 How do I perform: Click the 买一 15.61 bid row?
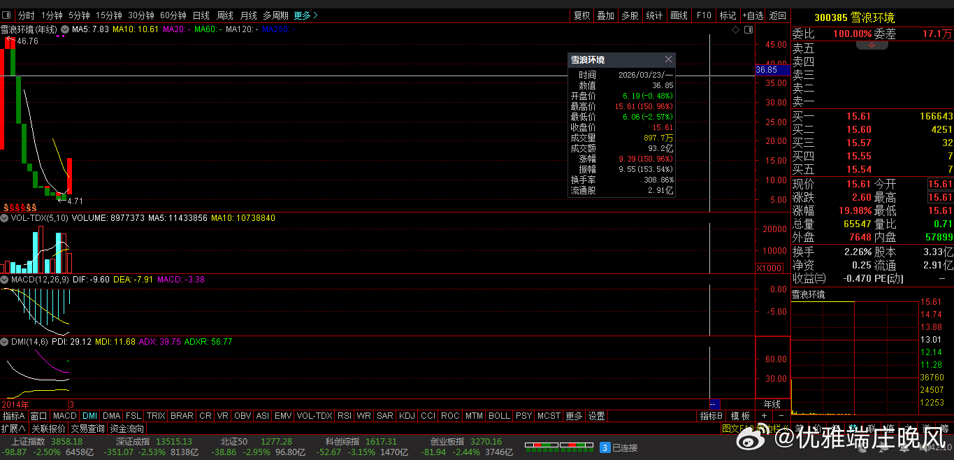[872, 116]
